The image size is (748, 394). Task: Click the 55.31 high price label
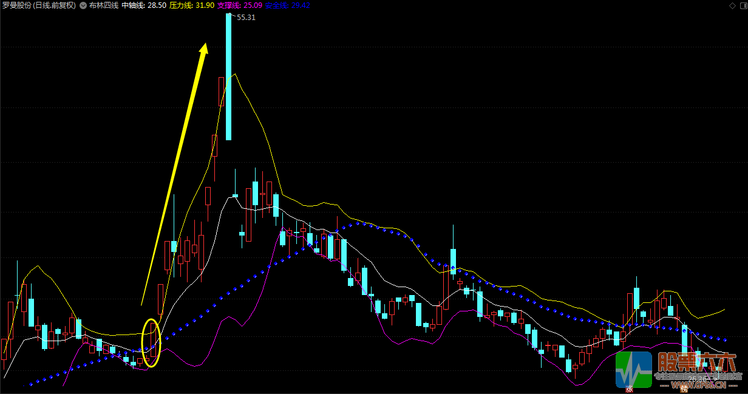[246, 18]
